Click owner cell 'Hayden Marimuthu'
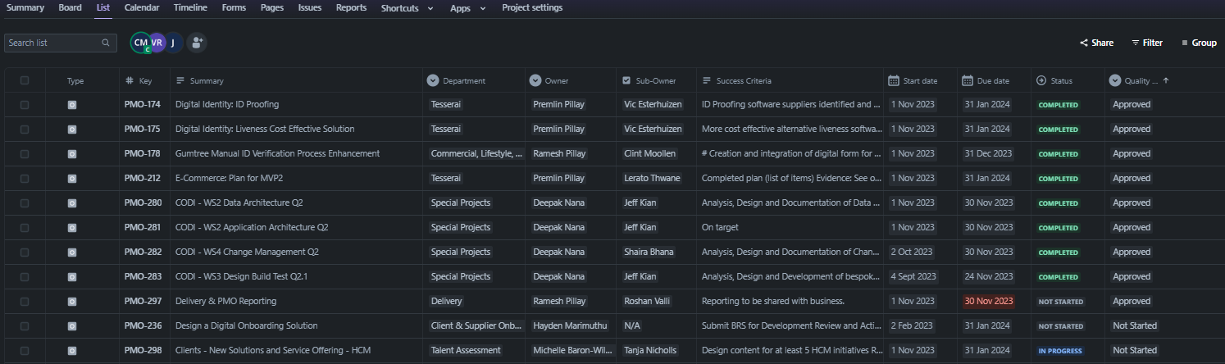Image resolution: width=1225 pixels, height=364 pixels. coord(572,326)
